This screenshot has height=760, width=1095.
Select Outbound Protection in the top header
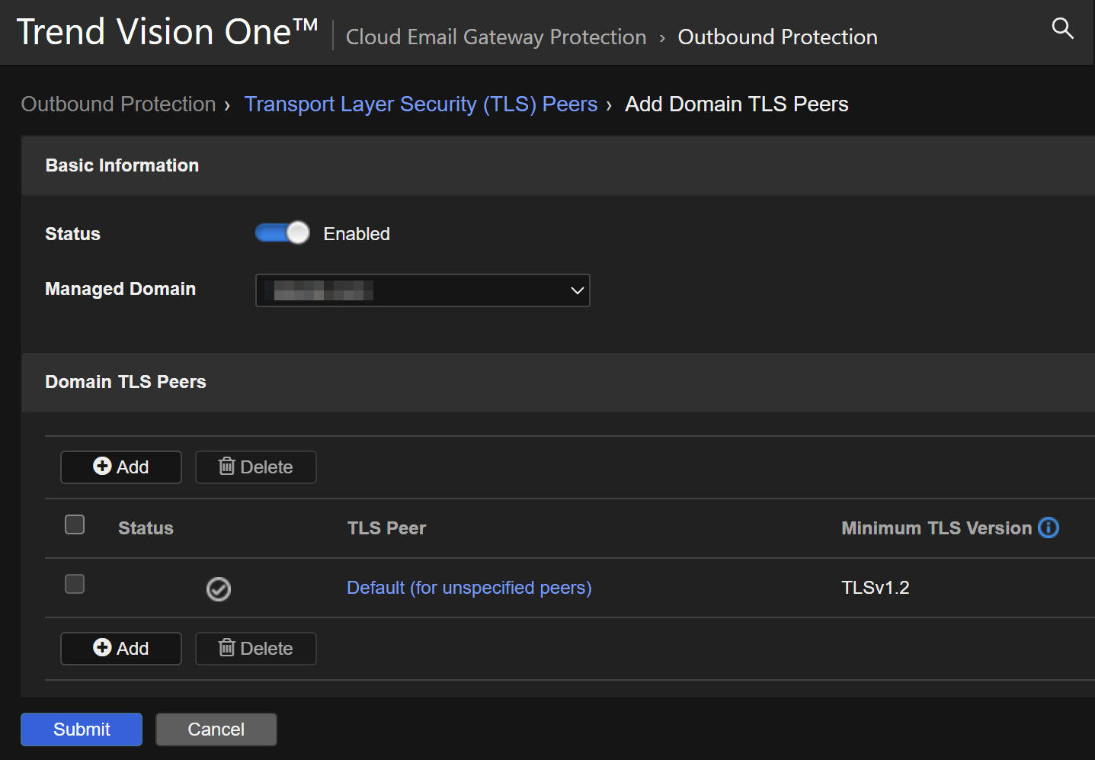pos(777,37)
